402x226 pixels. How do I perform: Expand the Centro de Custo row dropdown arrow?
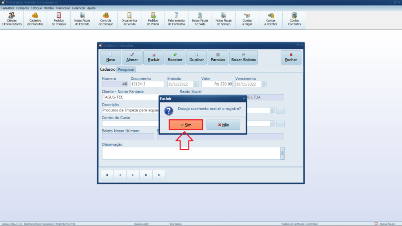point(272,124)
